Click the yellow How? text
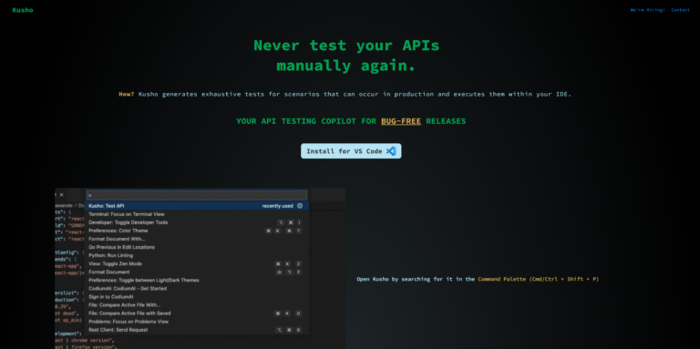Screen dimensions: 700x349 pos(127,94)
